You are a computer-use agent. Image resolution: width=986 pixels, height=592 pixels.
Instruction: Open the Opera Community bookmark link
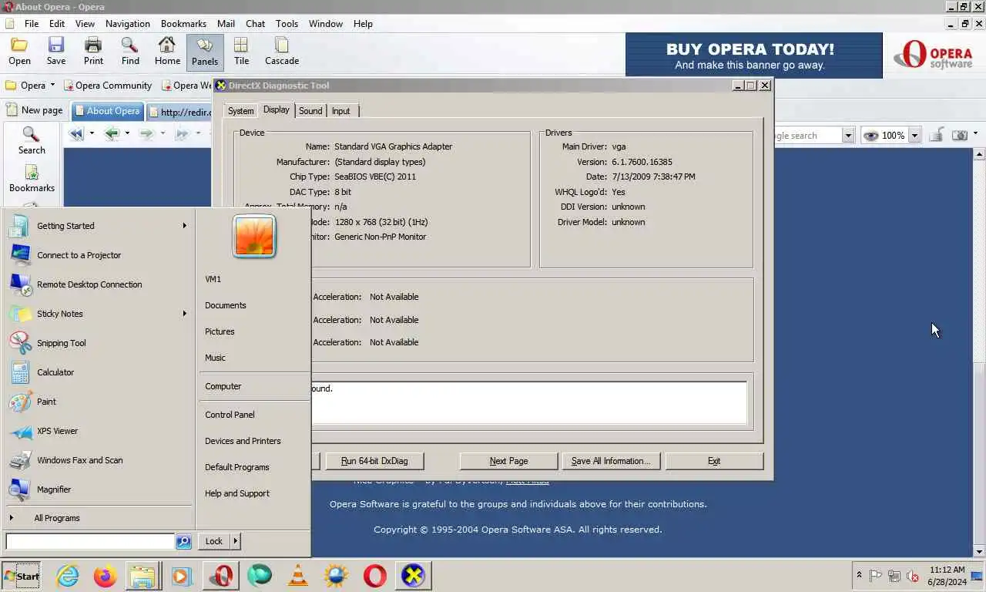[x=107, y=86]
